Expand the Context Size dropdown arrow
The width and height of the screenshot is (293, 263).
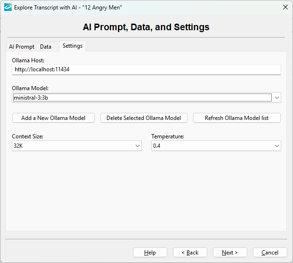click(138, 146)
